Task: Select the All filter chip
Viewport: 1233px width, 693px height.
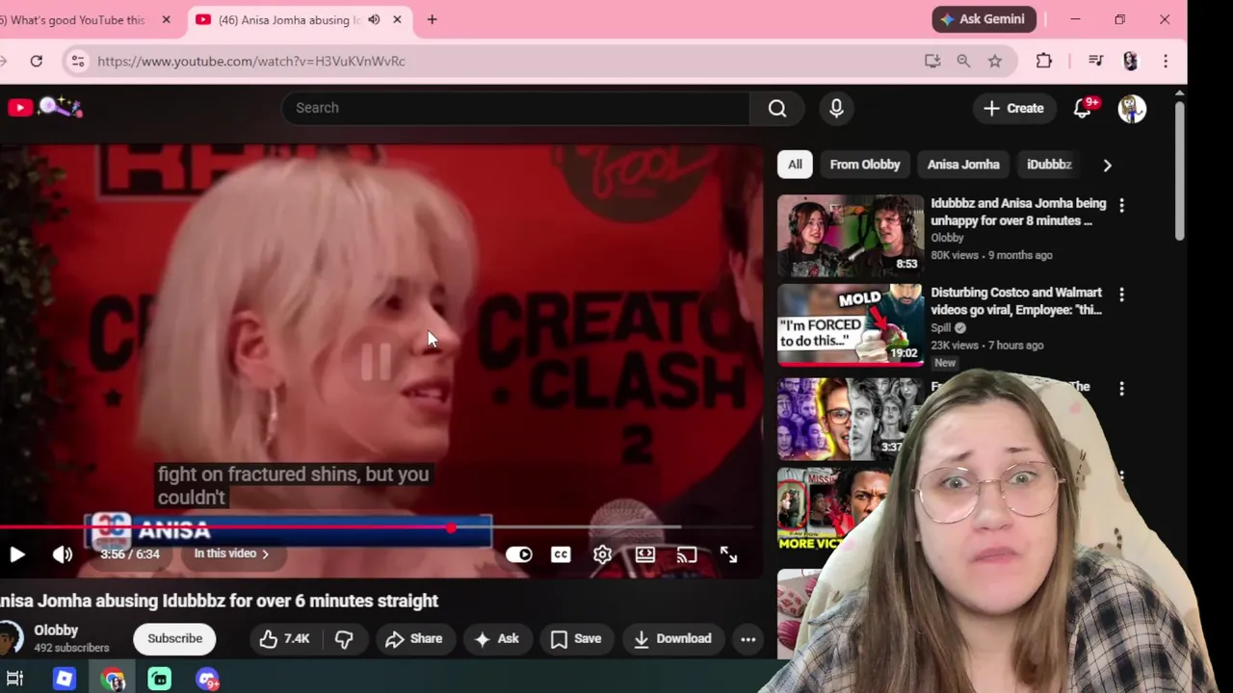Action: 795,165
